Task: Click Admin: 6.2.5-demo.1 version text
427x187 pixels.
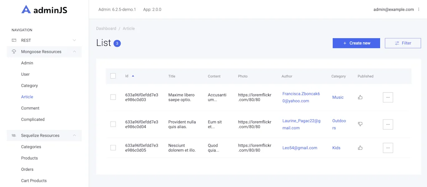Action: point(117,10)
